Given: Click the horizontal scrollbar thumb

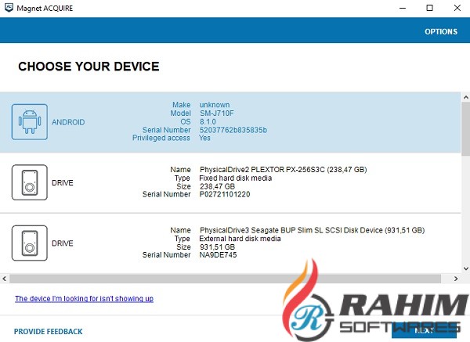Looking at the screenshot, I should pyautogui.click(x=225, y=279).
